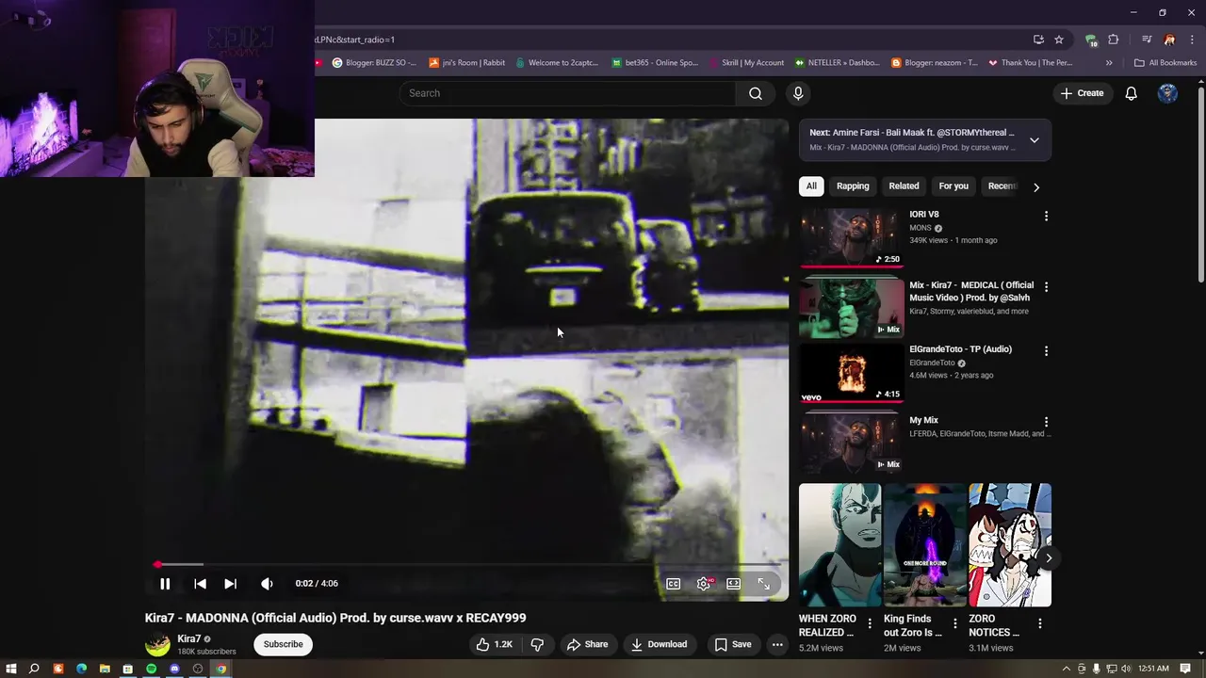Bookmark this page with star icon
This screenshot has height=678, width=1206.
coord(1059,40)
